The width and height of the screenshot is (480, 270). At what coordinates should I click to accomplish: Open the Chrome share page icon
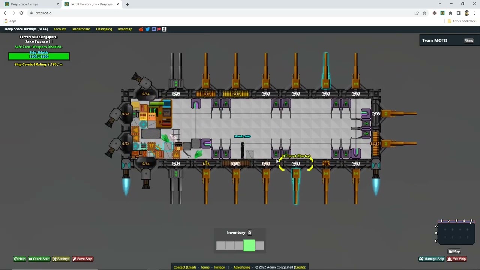point(416,13)
